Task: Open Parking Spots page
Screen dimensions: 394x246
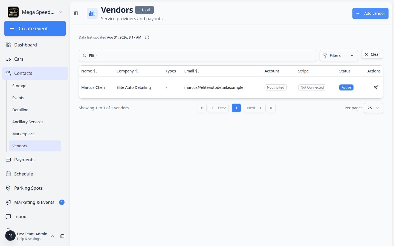Action: [x=35, y=188]
